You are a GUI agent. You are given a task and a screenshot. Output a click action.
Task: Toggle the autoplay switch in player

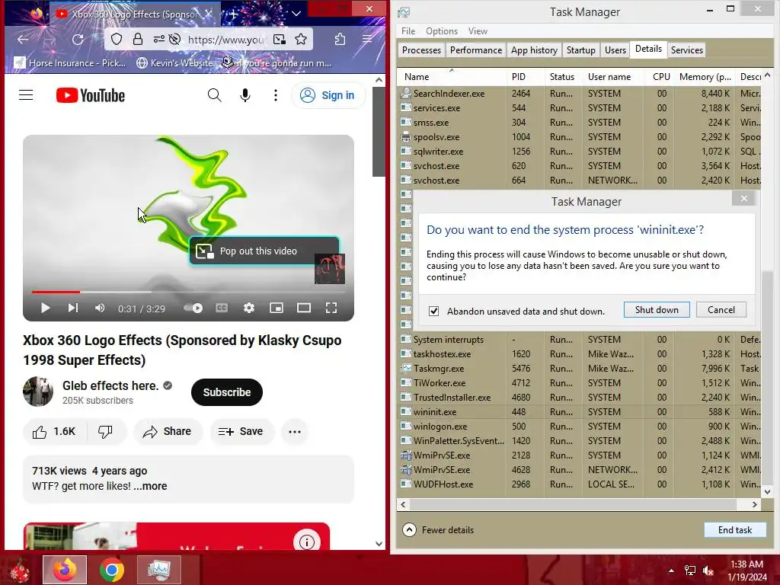click(x=193, y=308)
